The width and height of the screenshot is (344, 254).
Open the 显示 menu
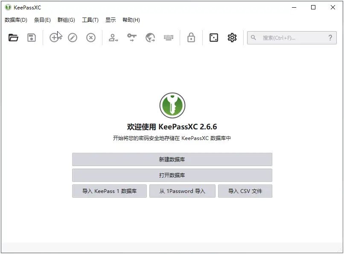click(111, 20)
